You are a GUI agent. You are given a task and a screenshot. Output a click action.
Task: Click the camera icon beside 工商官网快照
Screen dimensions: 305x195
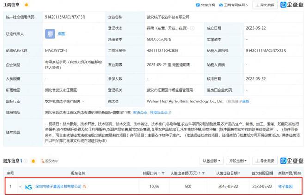click(x=221, y=5)
